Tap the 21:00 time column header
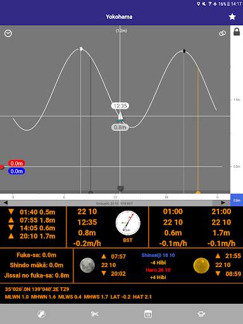The width and height of the screenshot is (243, 324). 221,211
